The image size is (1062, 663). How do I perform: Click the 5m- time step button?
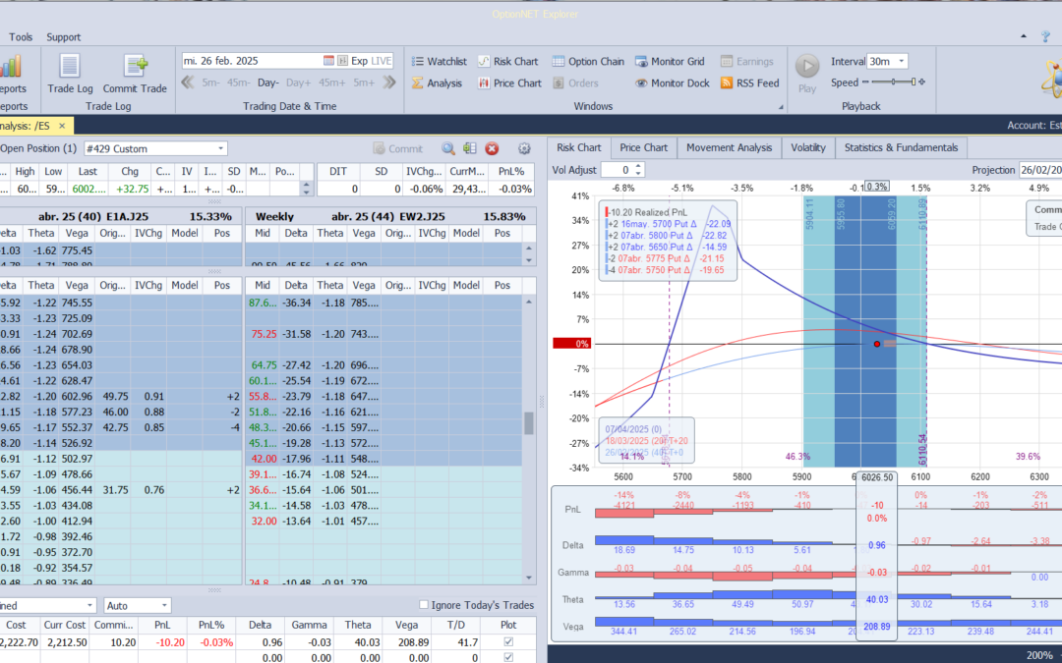(x=210, y=83)
